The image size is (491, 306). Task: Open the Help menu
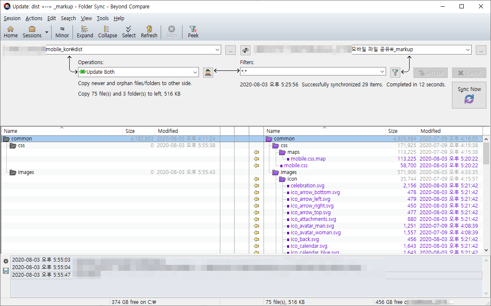(x=119, y=18)
